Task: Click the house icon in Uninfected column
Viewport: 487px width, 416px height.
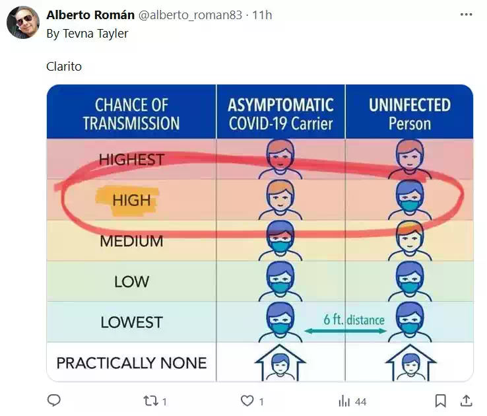Action: [x=410, y=362]
